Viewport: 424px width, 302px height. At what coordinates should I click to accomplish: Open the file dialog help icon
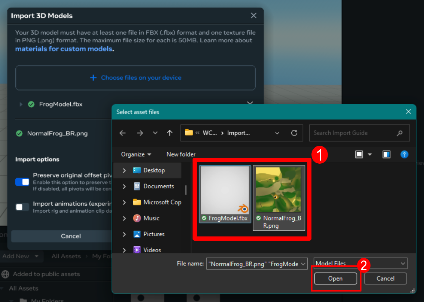[404, 154]
